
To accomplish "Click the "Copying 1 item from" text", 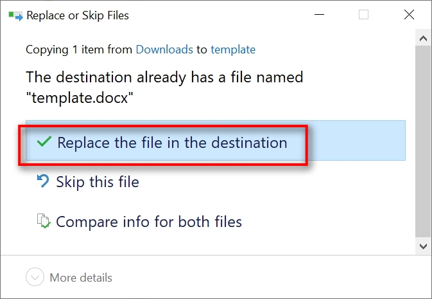I will [79, 50].
